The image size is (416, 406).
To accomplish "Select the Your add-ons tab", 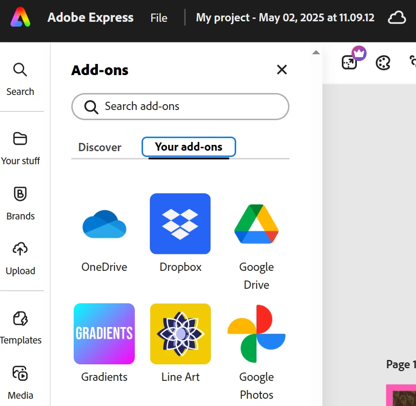I will point(189,147).
